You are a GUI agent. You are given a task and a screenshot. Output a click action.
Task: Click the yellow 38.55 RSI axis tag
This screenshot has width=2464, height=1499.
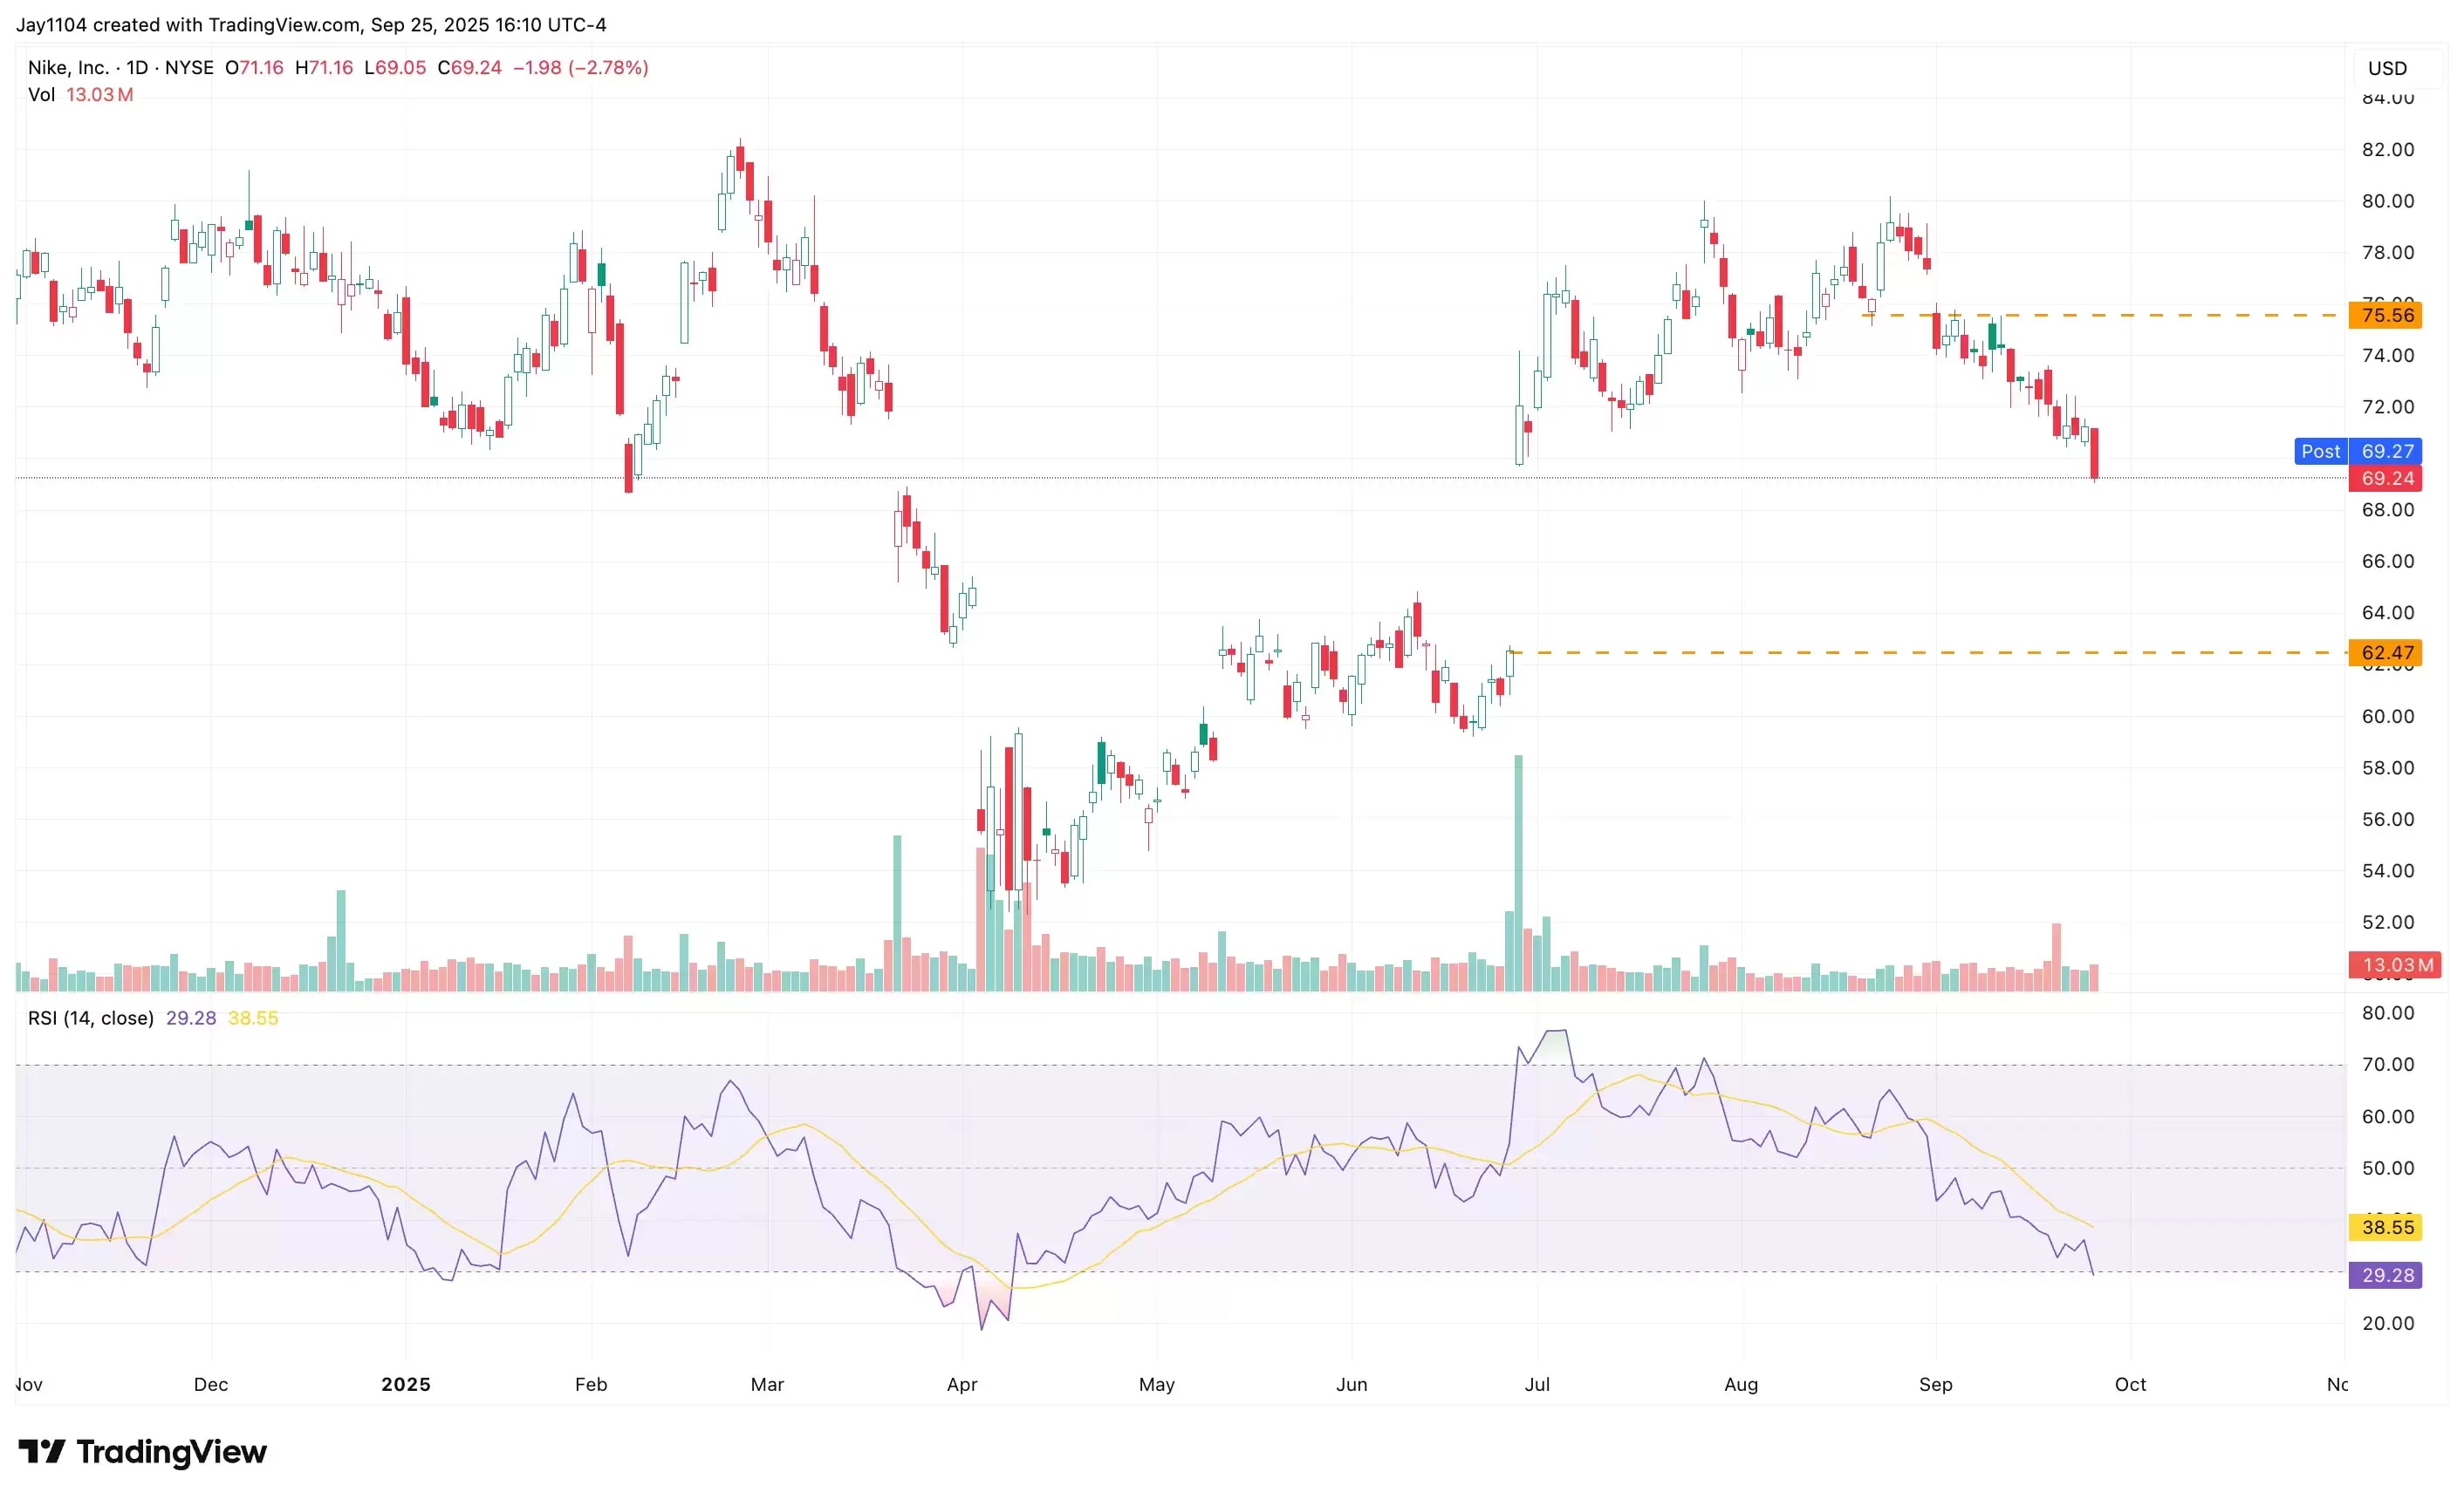point(2386,1227)
